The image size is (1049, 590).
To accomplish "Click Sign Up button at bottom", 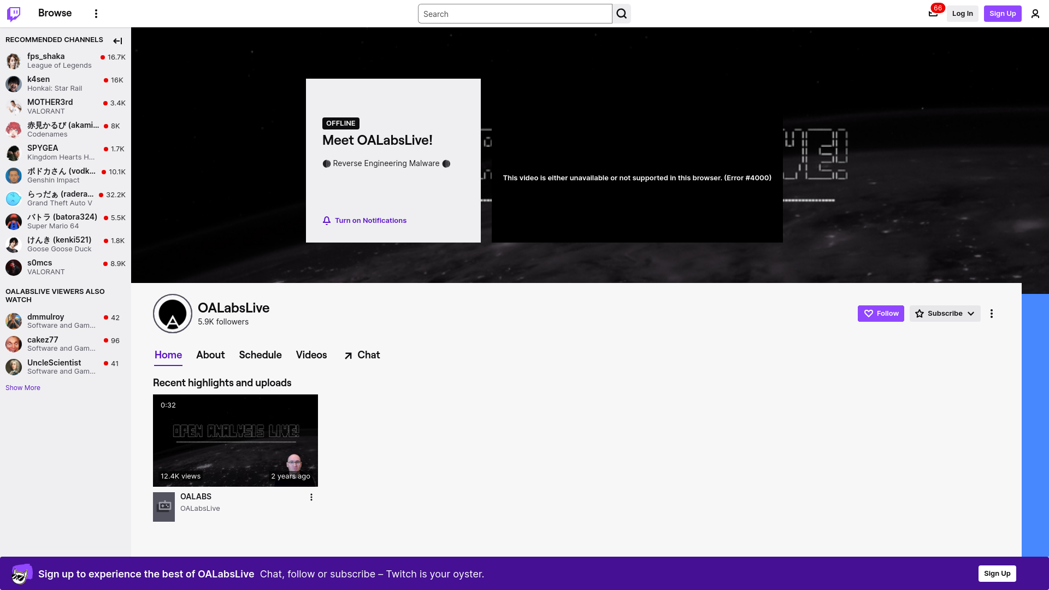I will coord(998,574).
